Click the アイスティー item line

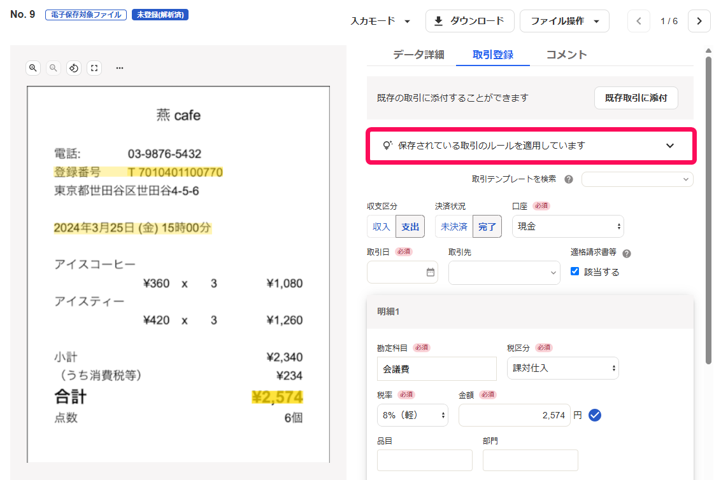click(89, 301)
